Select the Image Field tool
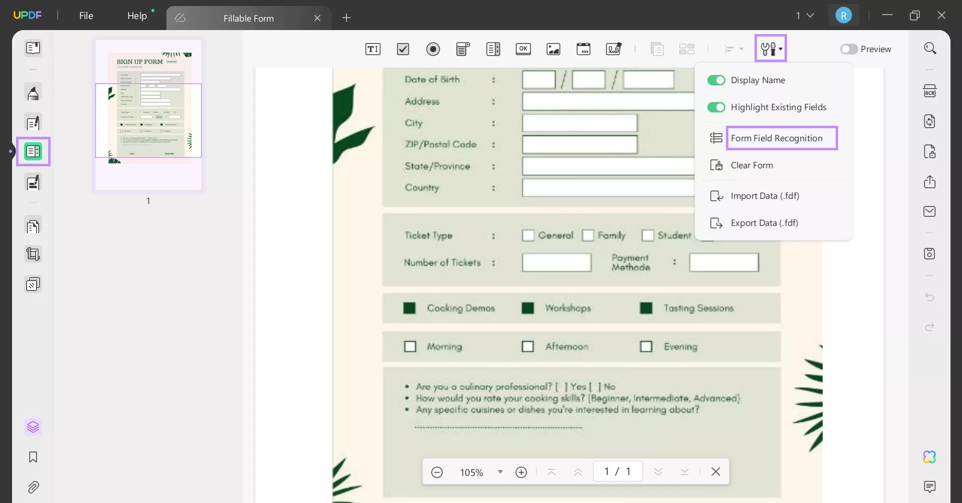 (x=553, y=49)
